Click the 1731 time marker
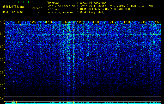This screenshot has height=104, width=164. (x=17, y=22)
